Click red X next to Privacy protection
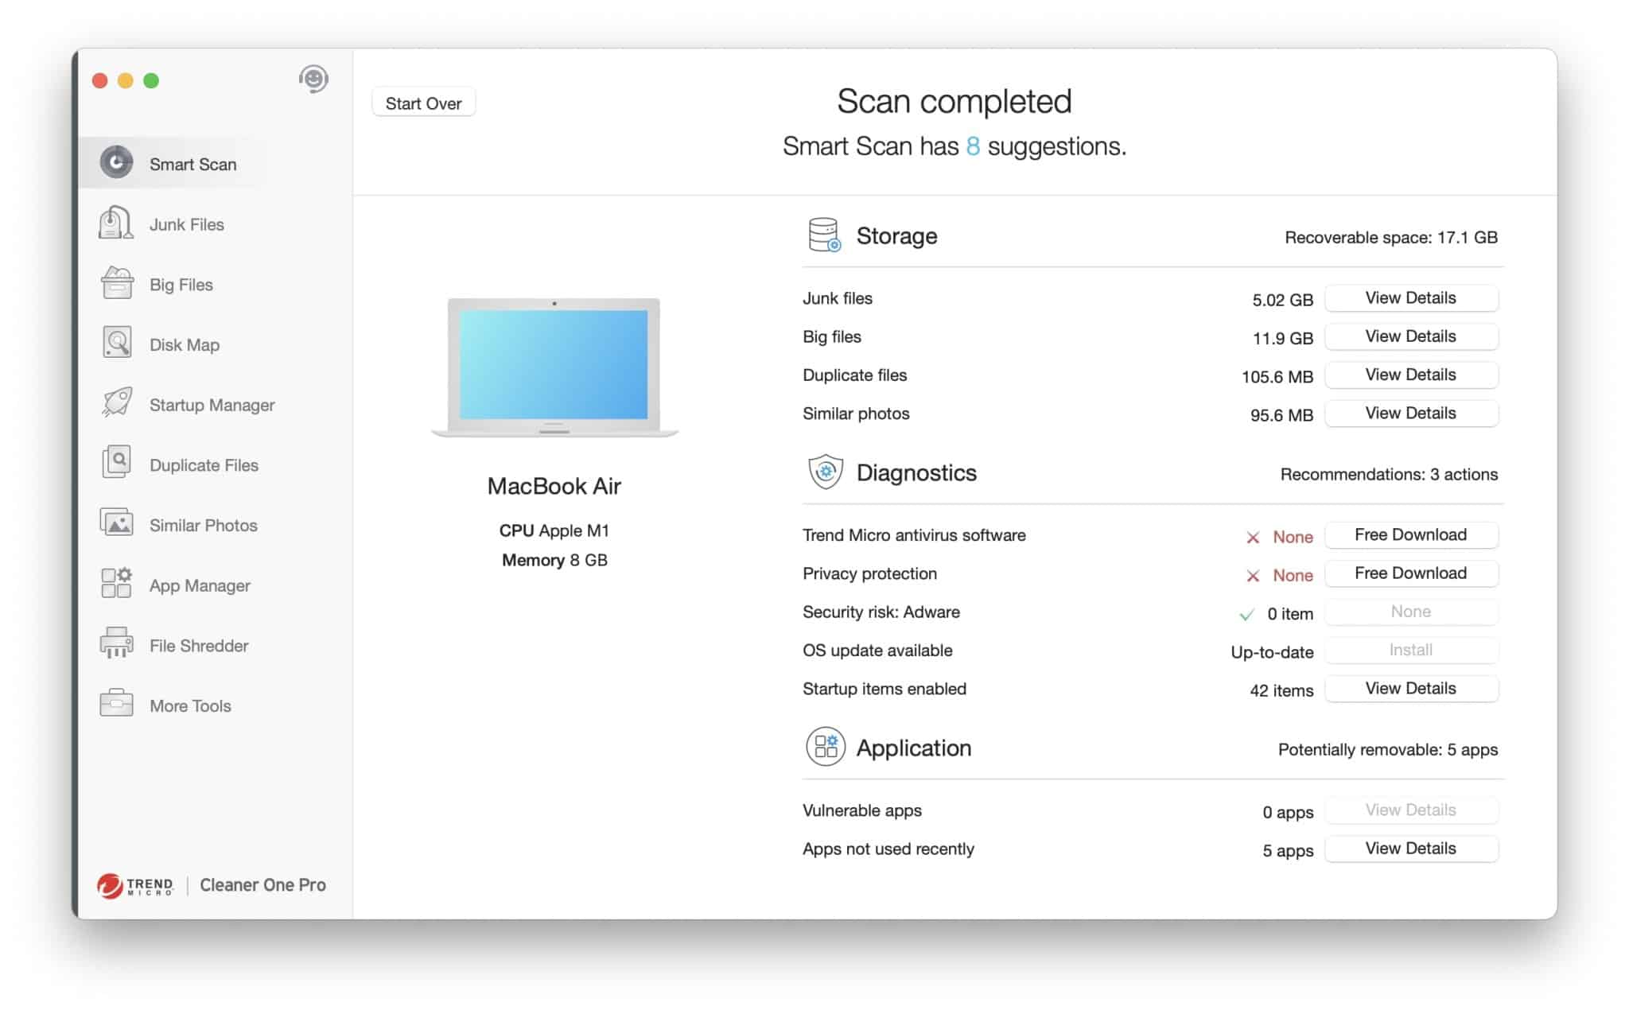The width and height of the screenshot is (1629, 1014). tap(1253, 576)
